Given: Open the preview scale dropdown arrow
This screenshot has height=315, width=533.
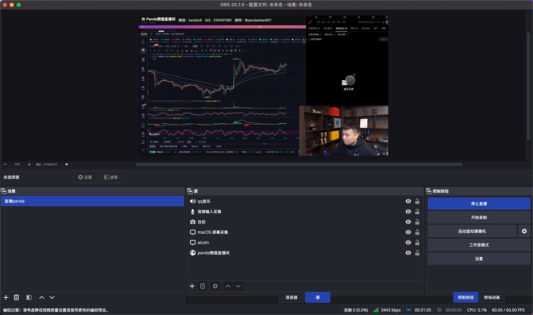Looking at the screenshot, I should tap(67, 164).
